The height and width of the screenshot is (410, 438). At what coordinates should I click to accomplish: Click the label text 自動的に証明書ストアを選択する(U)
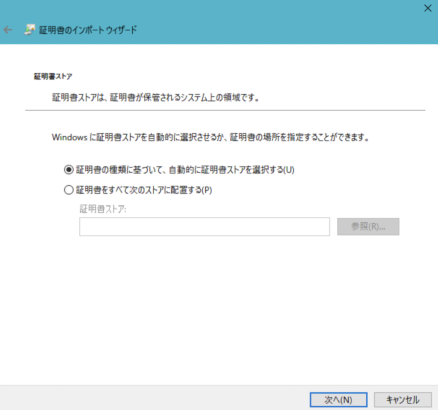click(x=185, y=170)
